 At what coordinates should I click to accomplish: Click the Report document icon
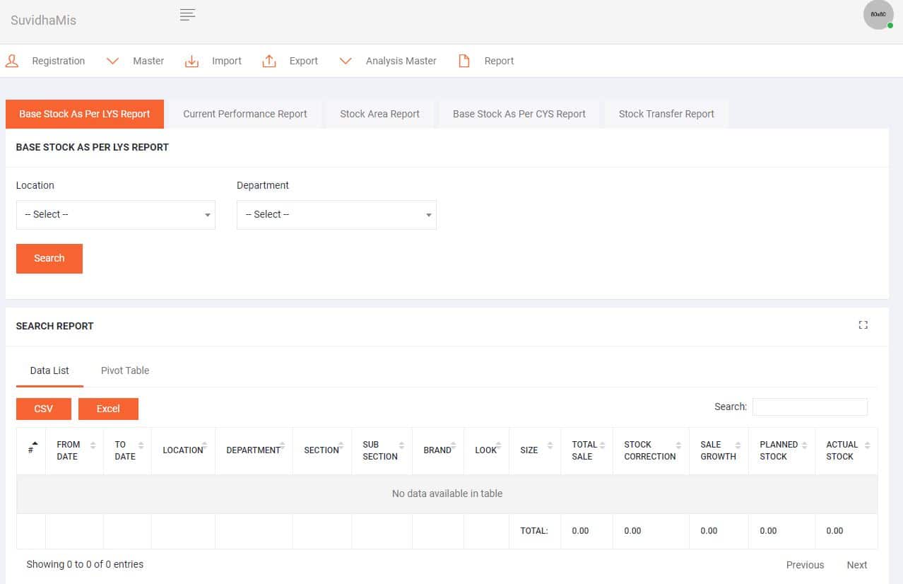coord(464,61)
